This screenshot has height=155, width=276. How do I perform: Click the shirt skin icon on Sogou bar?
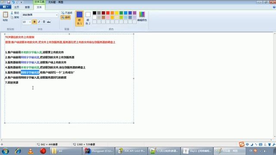click(270, 145)
